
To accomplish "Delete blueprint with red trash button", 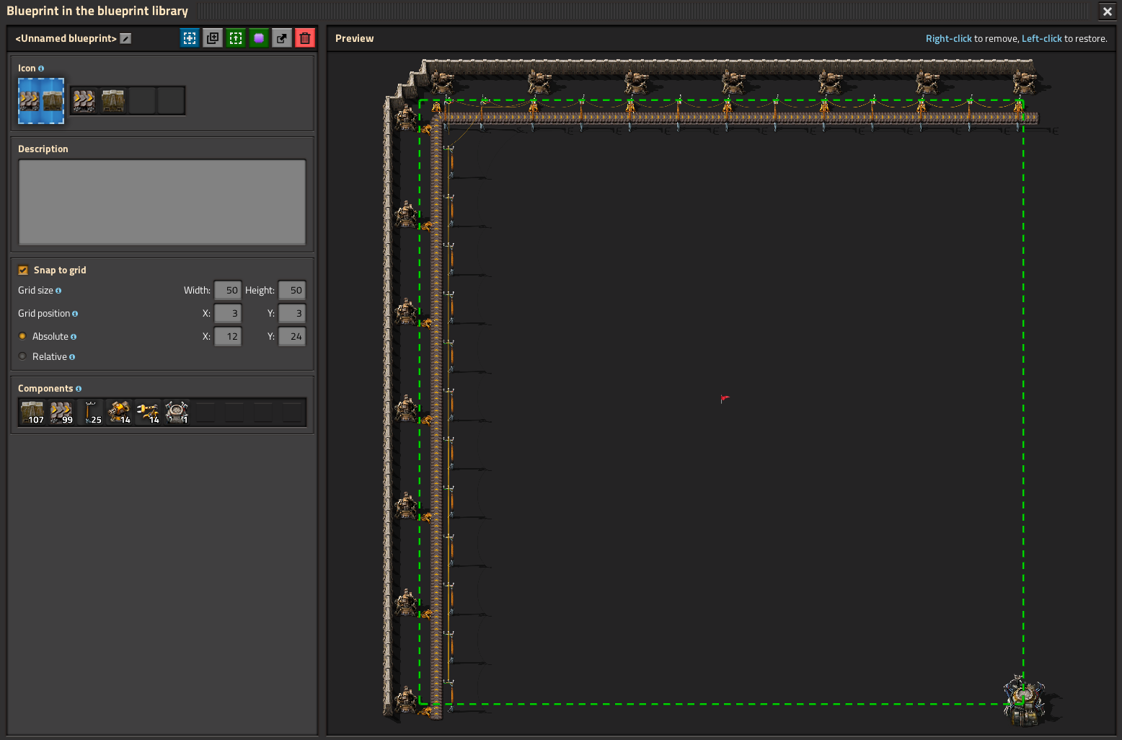I will (x=305, y=38).
